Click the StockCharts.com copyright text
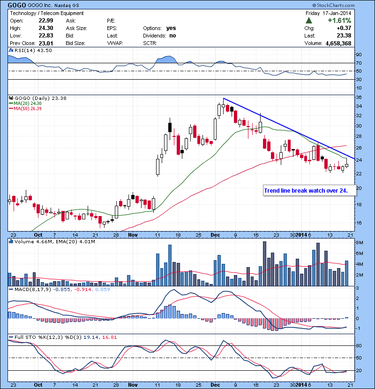375x389 pixels. [x=334, y=5]
